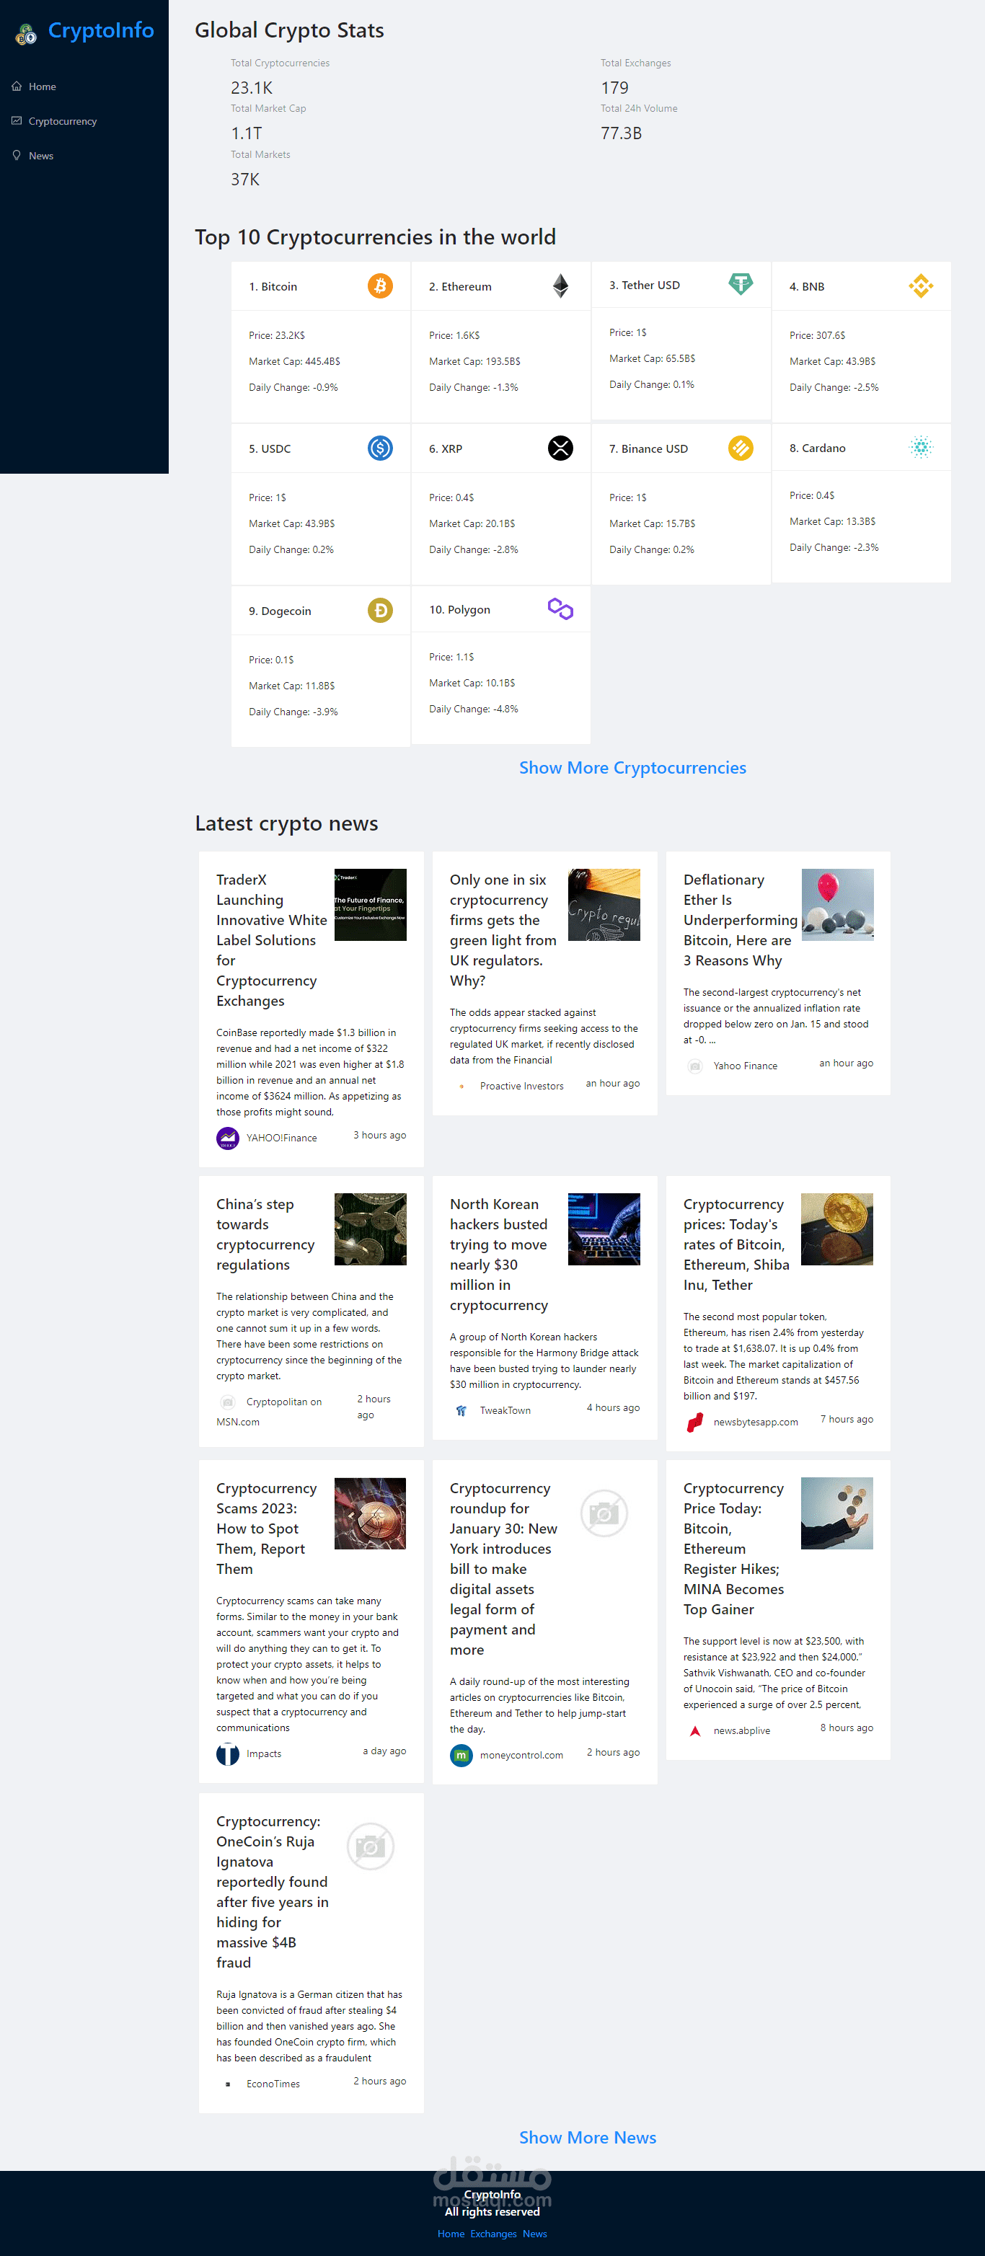Image resolution: width=985 pixels, height=2256 pixels.
Task: Click footer News link
Action: point(535,2233)
